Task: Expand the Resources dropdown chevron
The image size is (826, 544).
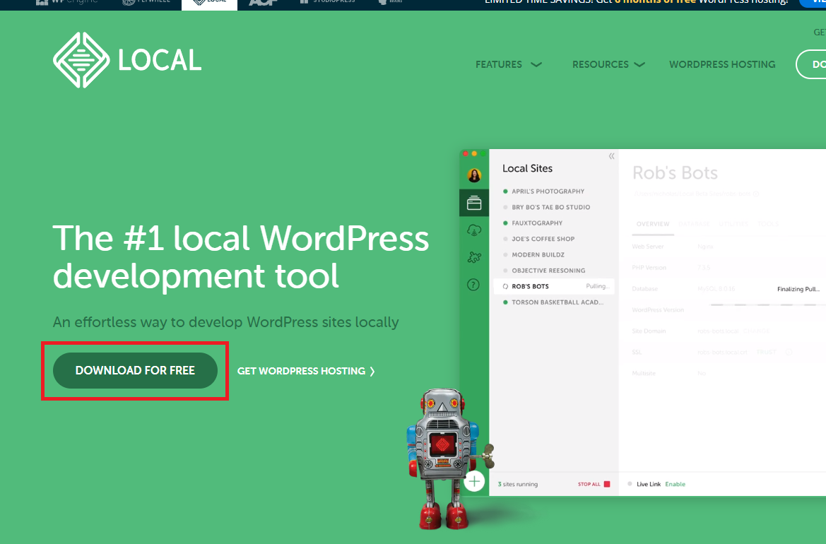Action: tap(639, 65)
